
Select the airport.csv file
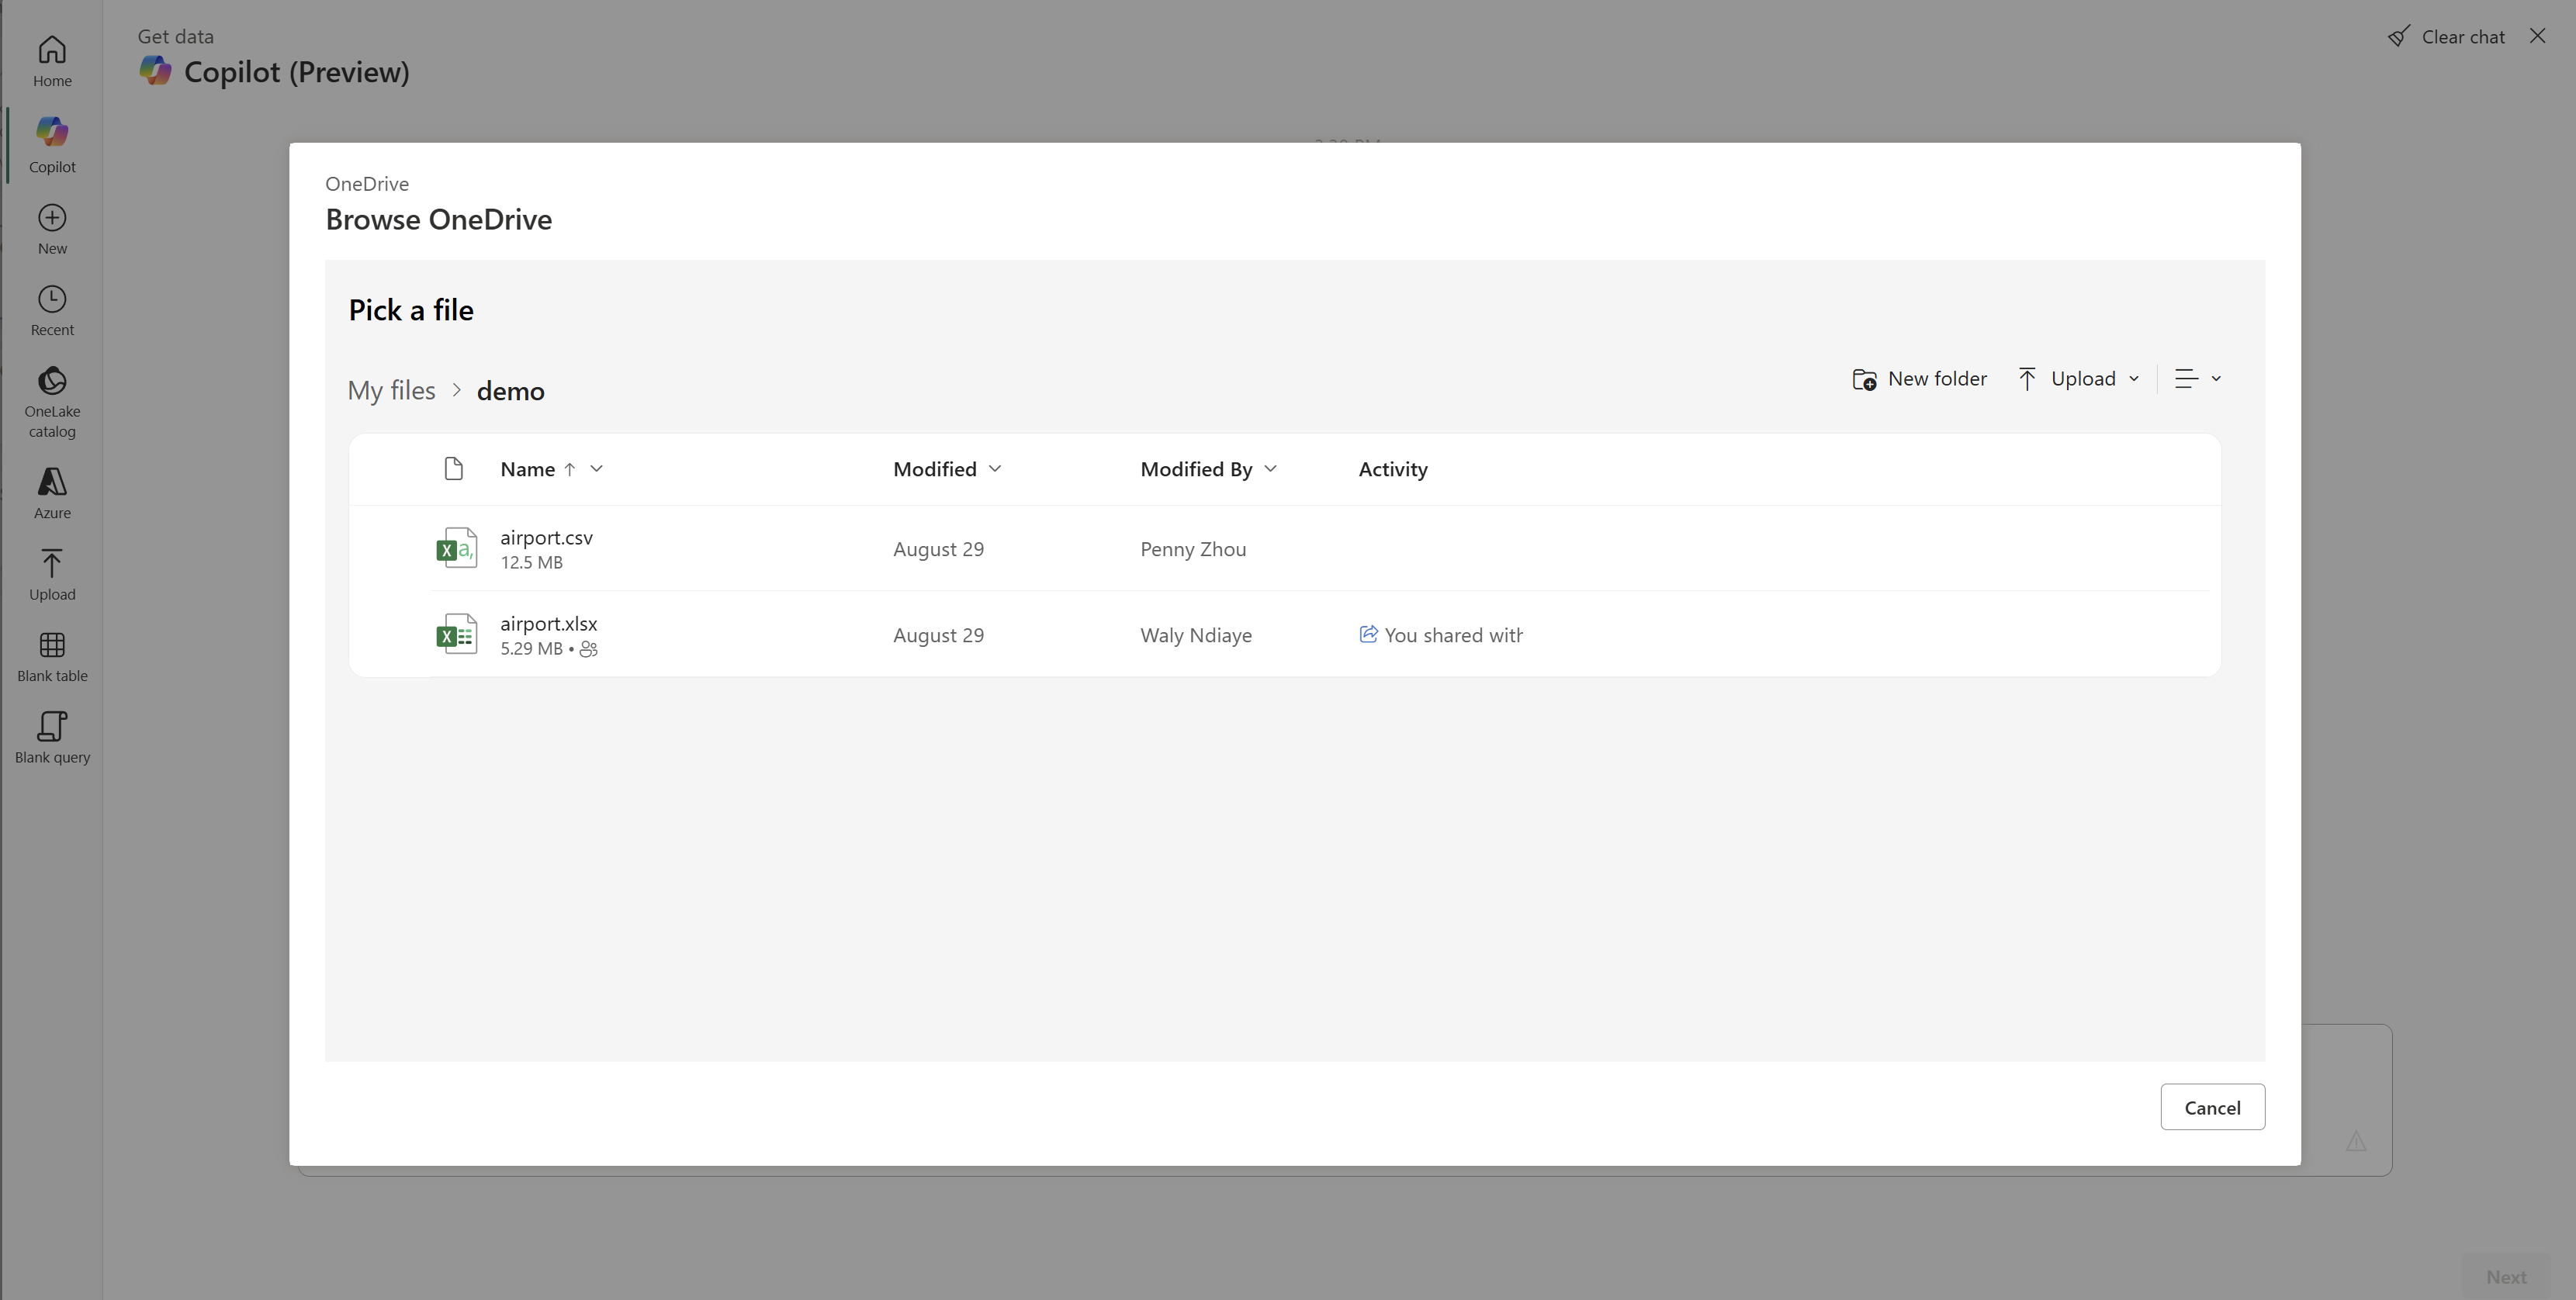(x=546, y=538)
